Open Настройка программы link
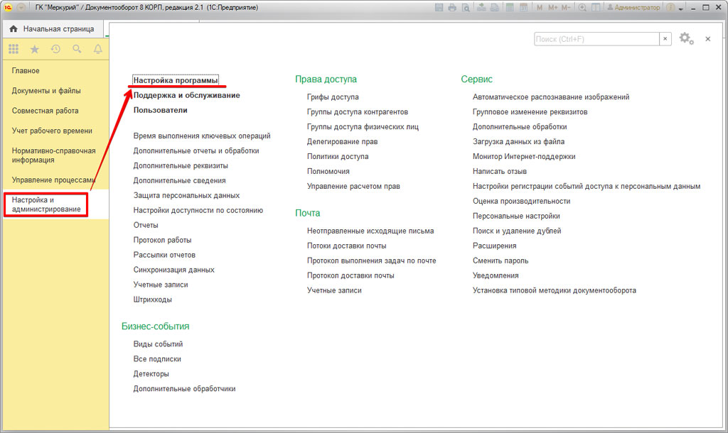This screenshot has width=728, height=433. click(x=176, y=80)
